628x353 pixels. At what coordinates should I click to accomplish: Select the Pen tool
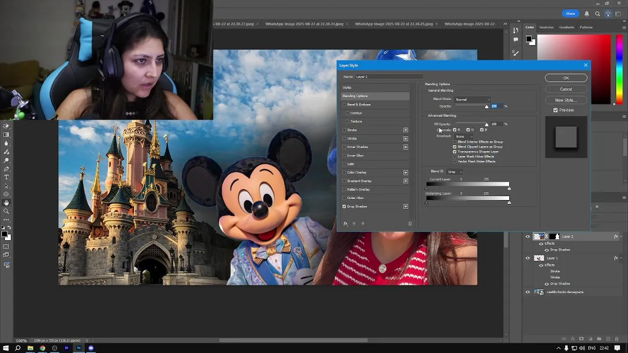[x=6, y=169]
